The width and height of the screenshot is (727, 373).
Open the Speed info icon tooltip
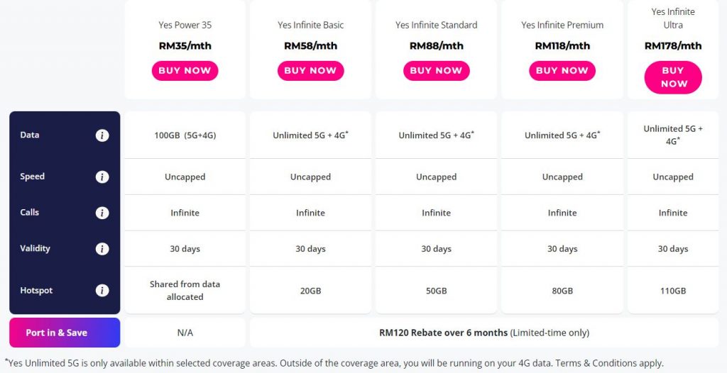click(x=102, y=177)
